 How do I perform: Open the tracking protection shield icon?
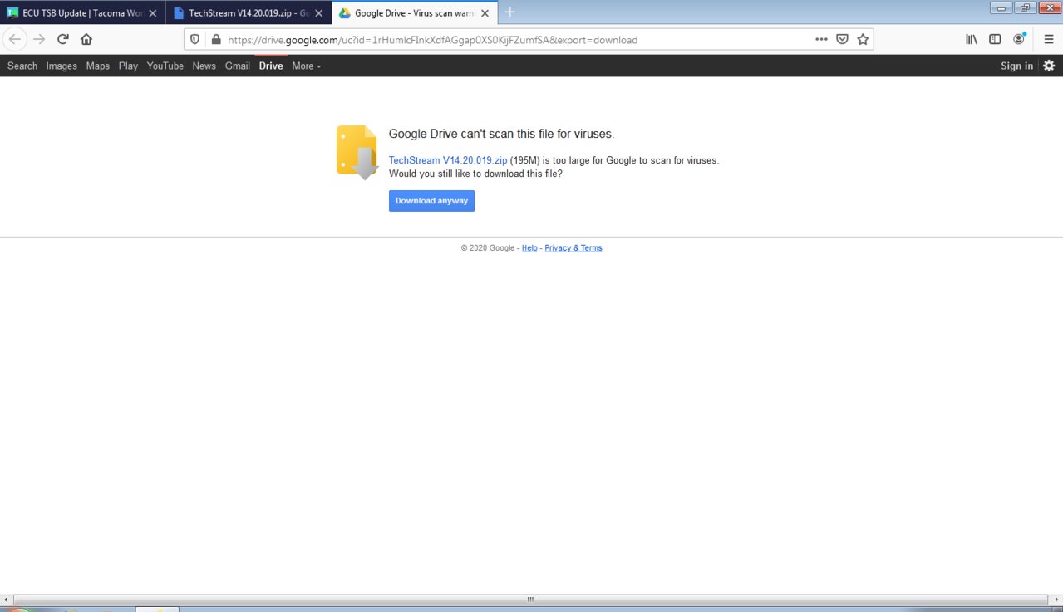click(x=195, y=39)
